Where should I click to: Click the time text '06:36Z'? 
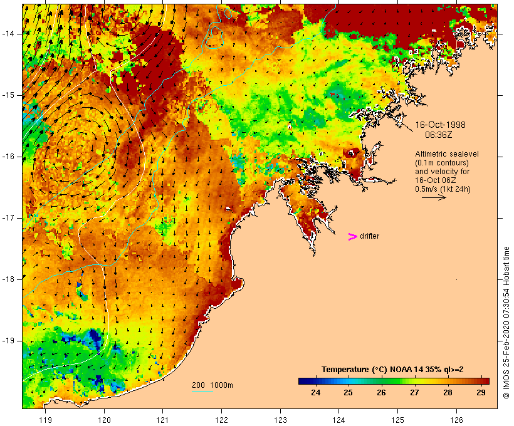point(439,135)
